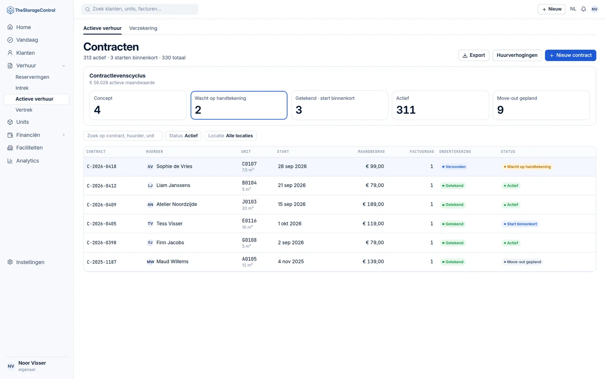Filter by Getekend · start binnenkort card
This screenshot has width=606, height=379.
[x=340, y=105]
